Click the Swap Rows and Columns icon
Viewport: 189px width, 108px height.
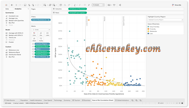click(x=61, y=5)
